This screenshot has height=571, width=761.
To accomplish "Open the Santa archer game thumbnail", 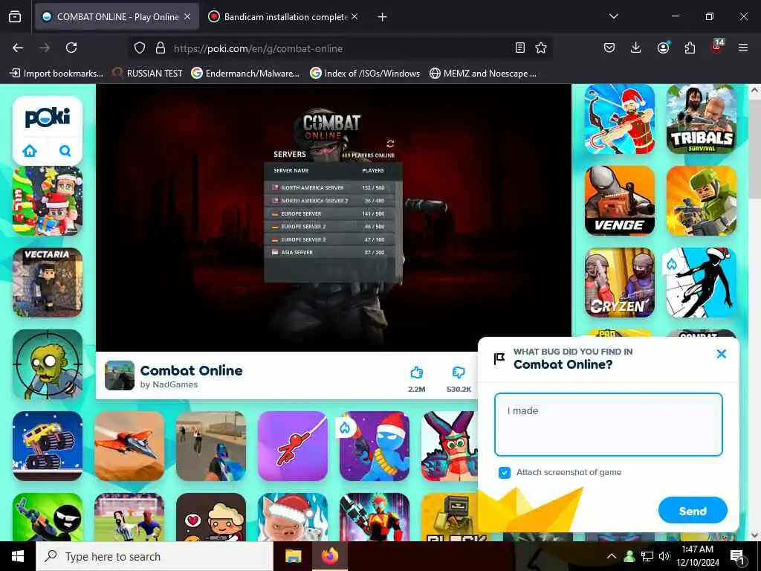I will coord(620,119).
